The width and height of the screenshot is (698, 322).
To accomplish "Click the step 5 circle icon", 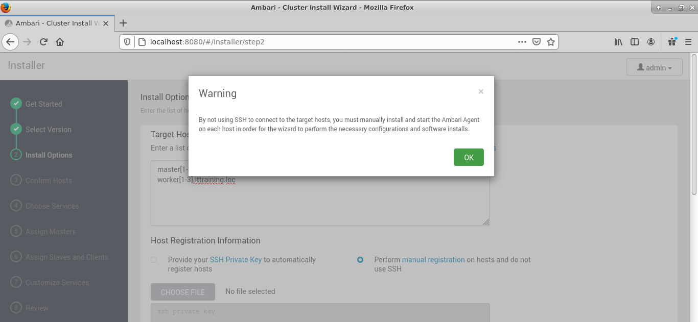I will pos(16,231).
